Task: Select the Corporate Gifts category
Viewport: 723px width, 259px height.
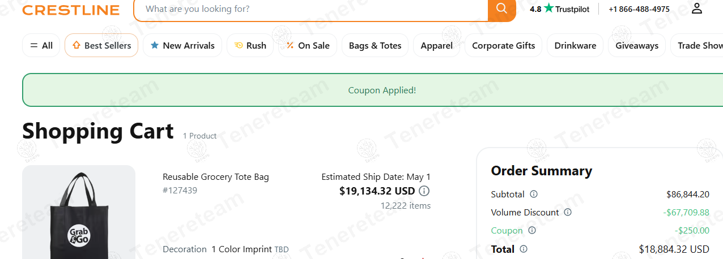Action: click(x=503, y=46)
